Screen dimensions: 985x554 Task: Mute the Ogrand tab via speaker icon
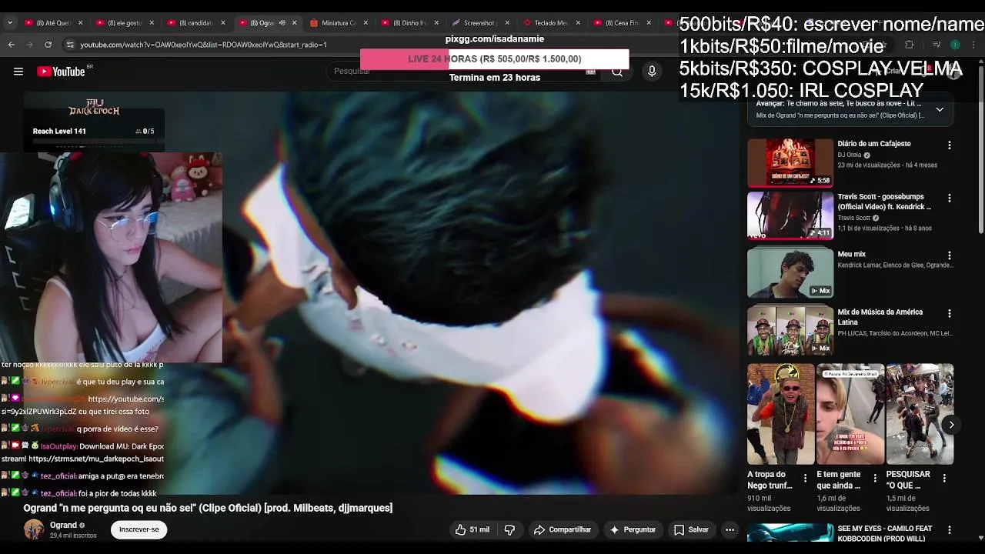tap(282, 23)
